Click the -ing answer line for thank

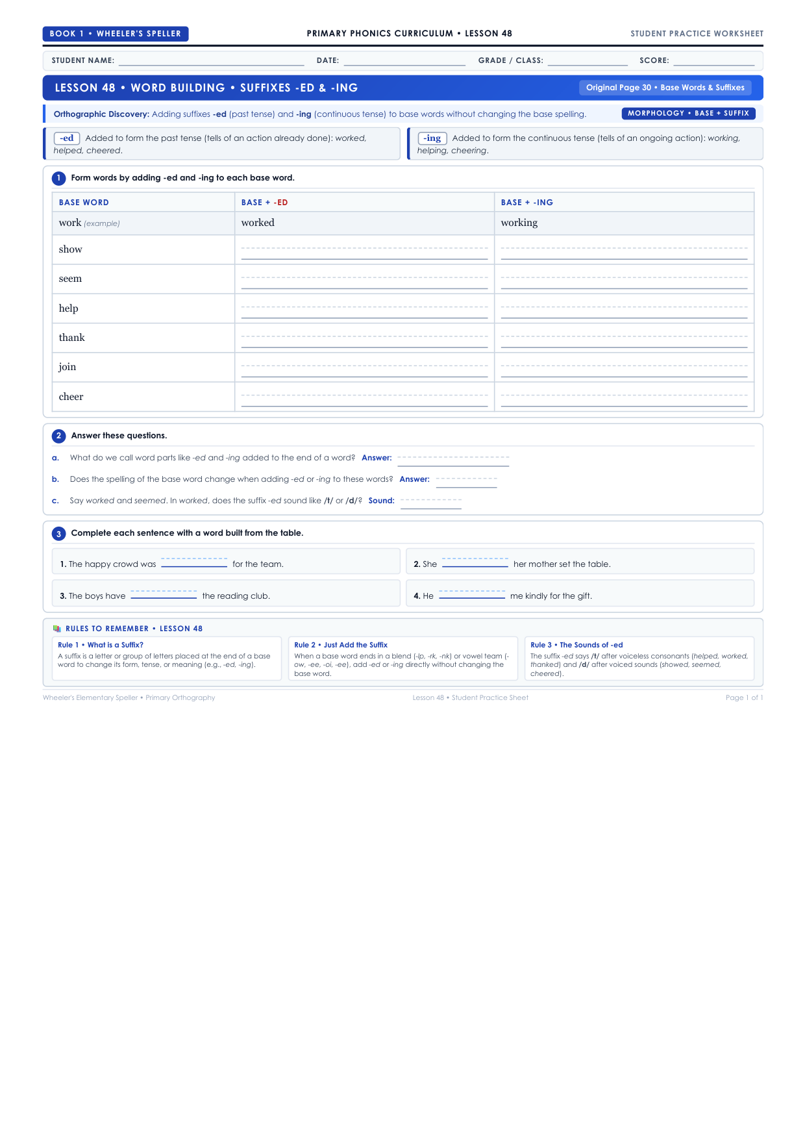[624, 342]
